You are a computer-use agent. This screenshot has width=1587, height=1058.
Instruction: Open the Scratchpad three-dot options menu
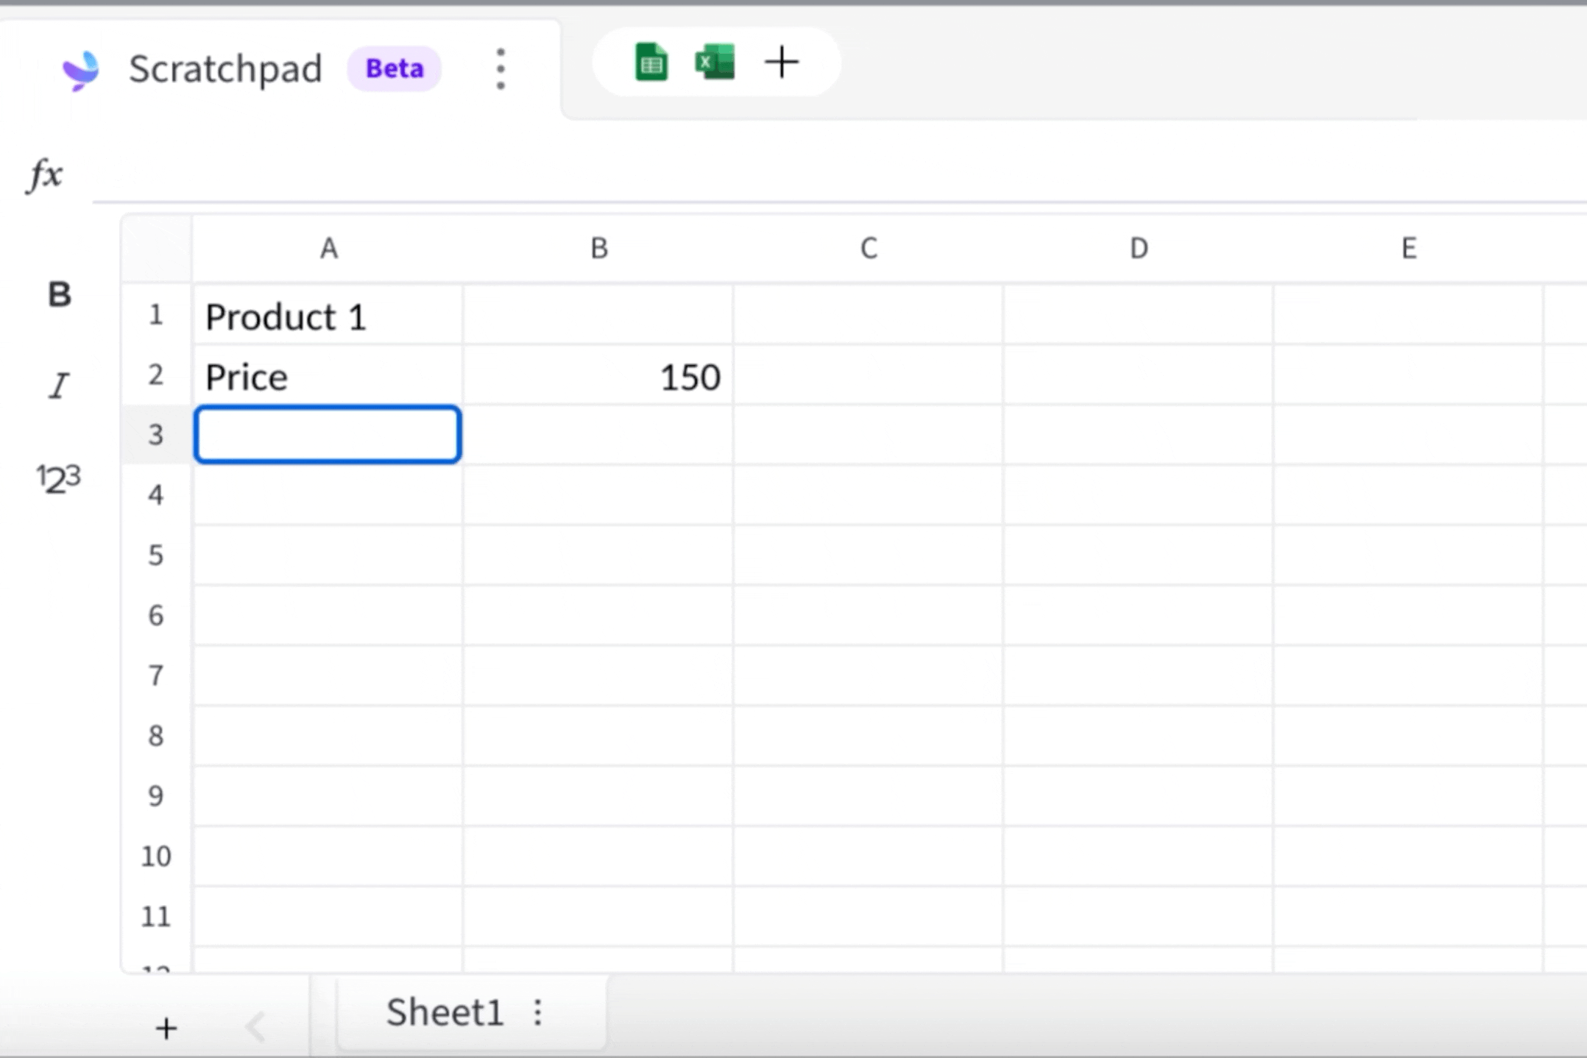click(x=501, y=69)
